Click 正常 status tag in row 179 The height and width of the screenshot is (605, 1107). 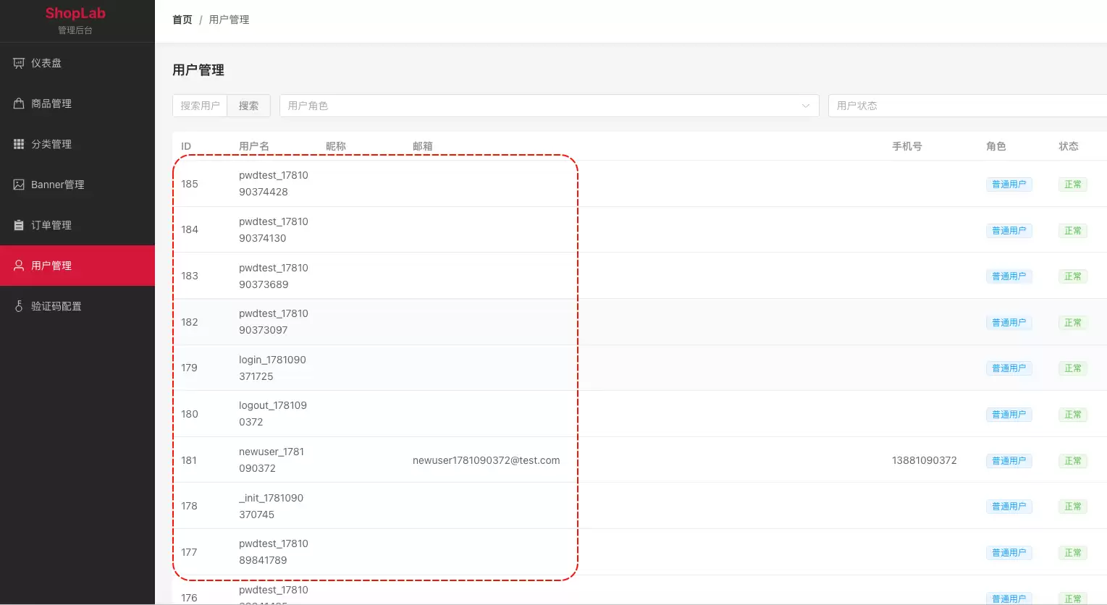pyautogui.click(x=1073, y=368)
